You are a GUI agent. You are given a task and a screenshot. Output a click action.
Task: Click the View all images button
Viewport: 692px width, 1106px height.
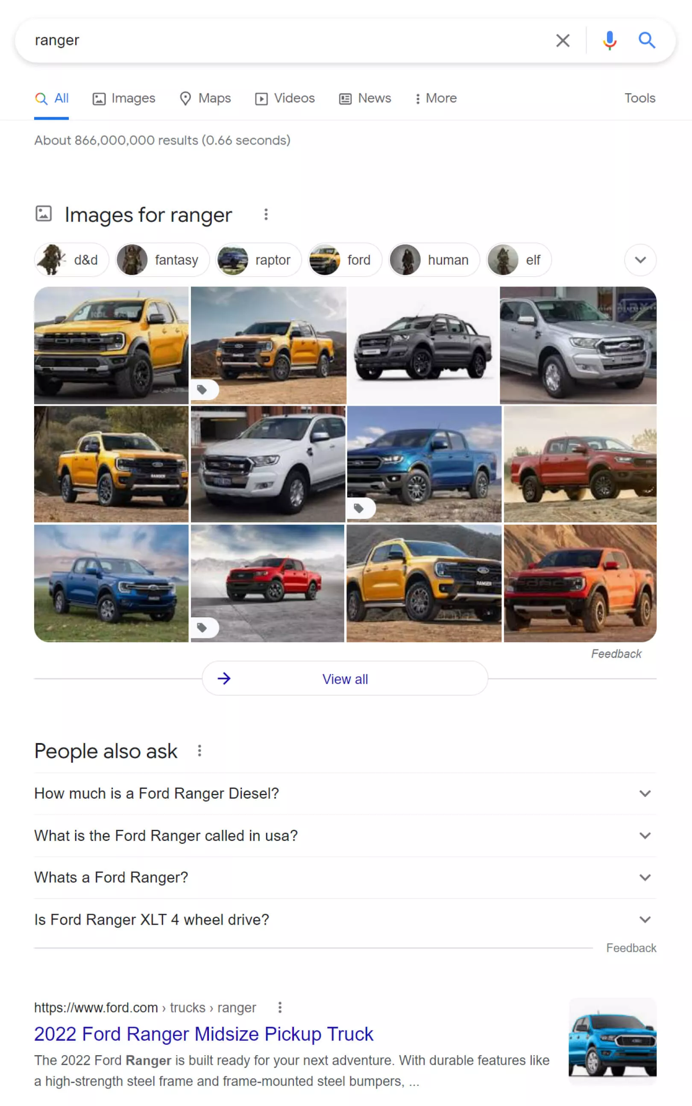point(345,678)
